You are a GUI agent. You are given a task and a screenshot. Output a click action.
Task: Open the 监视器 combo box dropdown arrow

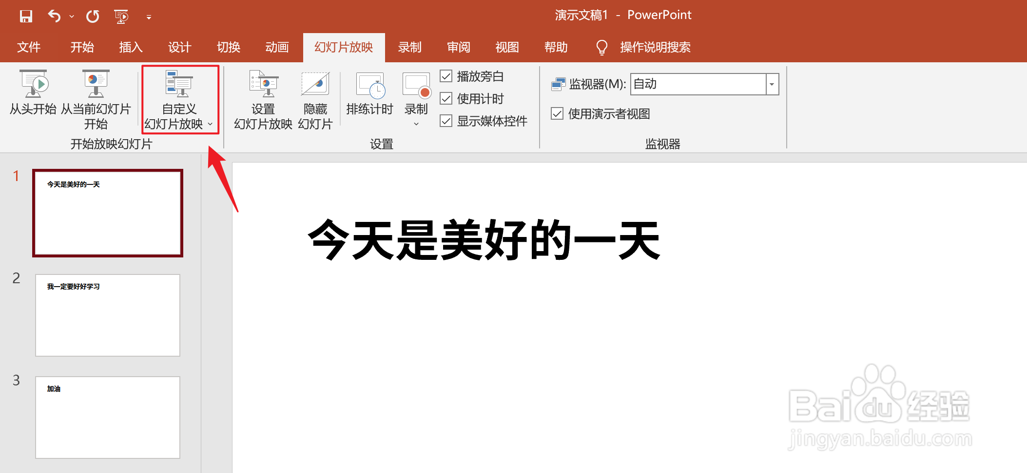click(772, 84)
